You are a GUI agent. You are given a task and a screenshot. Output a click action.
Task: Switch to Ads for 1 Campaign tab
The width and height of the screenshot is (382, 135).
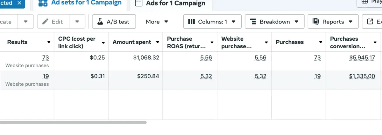coord(175,4)
